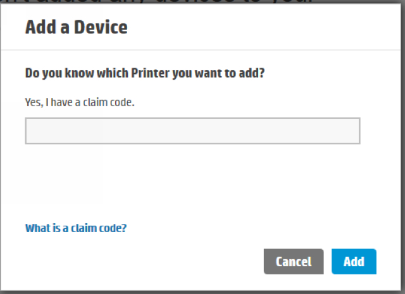405x294 pixels.
Task: Open the "What is a claim code?" link
Action: pos(76,228)
